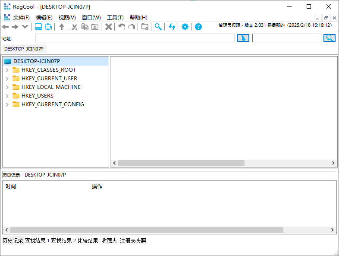Click the Cut scissors icon

point(74,27)
